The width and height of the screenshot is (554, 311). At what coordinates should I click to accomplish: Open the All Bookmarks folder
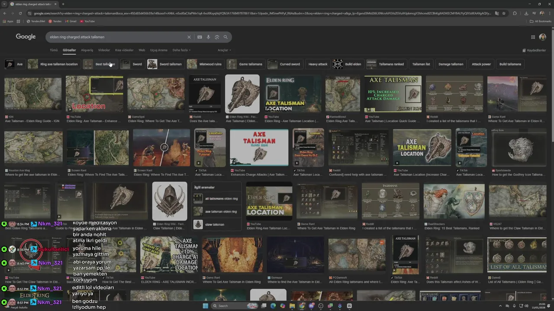(541, 21)
